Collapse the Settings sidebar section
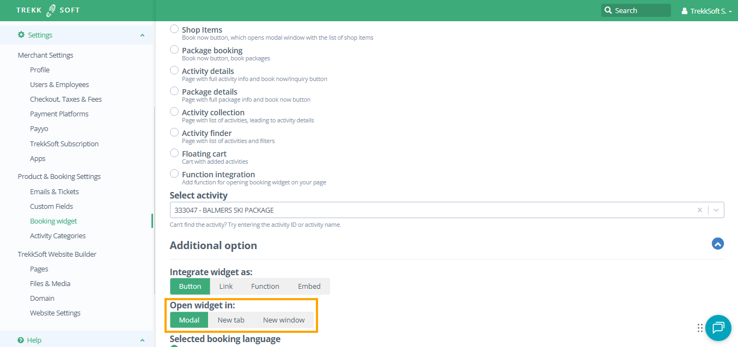Screen dimensions: 738x347 (x=142, y=35)
